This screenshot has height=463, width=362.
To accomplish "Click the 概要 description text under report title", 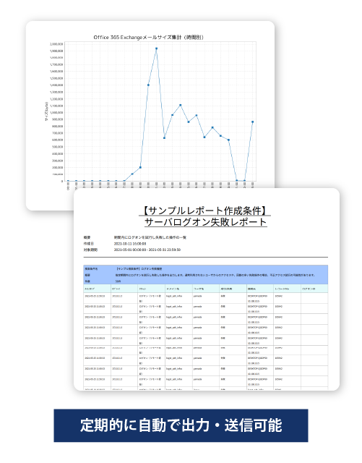I will tap(150, 237).
